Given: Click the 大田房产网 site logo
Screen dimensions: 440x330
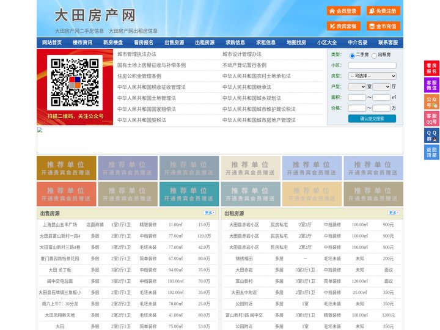Looking at the screenshot, I should point(95,15).
